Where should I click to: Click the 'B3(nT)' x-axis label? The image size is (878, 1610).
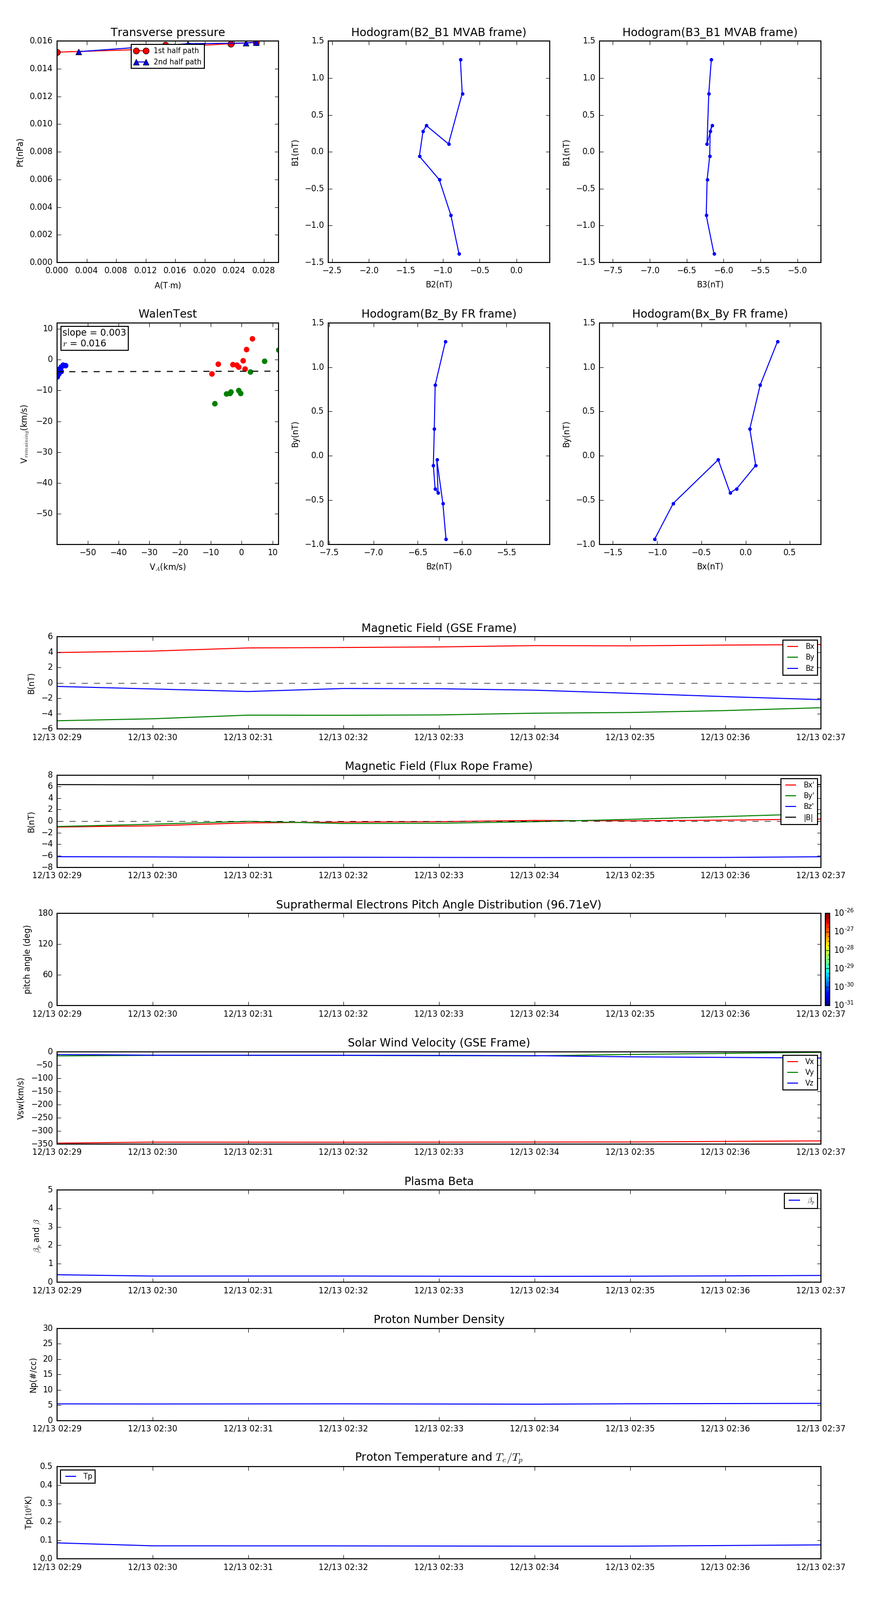coord(710,284)
